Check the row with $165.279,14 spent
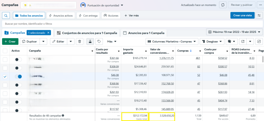The image size is (264, 121). pyautogui.click(x=5, y=60)
